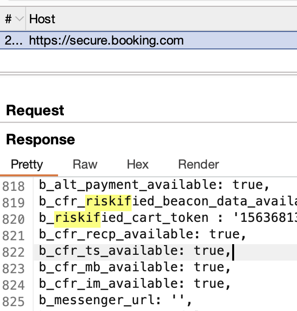297x311 pixels.
Task: Open the Raw response tab
Action: [x=85, y=164]
